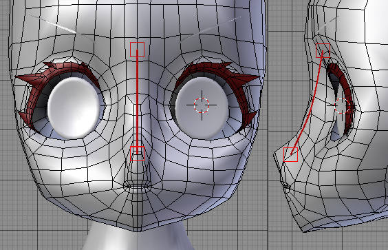This screenshot has height=250, width=388.
Task: Click the divider between front and side viewports
Action: pos(268,125)
